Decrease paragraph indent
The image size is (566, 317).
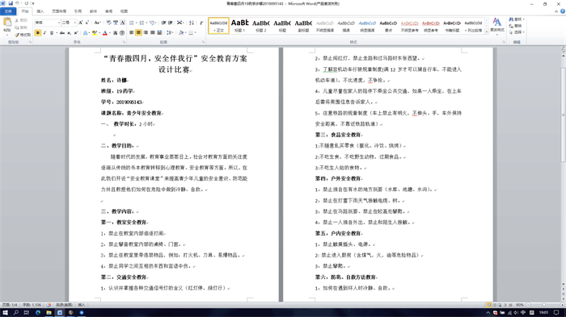click(163, 23)
